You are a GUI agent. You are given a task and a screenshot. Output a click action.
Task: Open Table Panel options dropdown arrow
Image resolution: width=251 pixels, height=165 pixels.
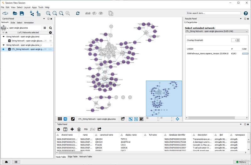coord(241,124)
